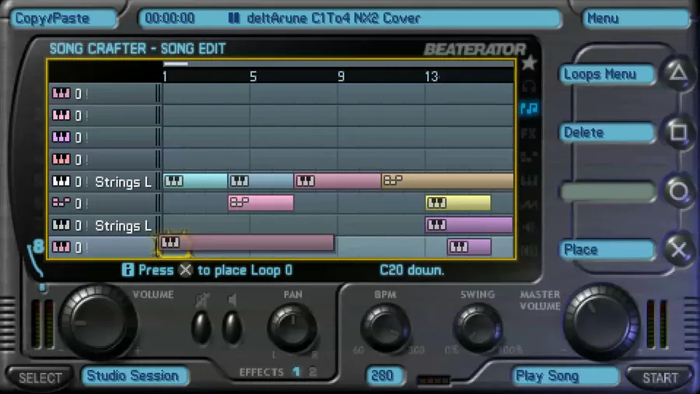
Task: Adjust the Swing knob
Action: [x=478, y=329]
